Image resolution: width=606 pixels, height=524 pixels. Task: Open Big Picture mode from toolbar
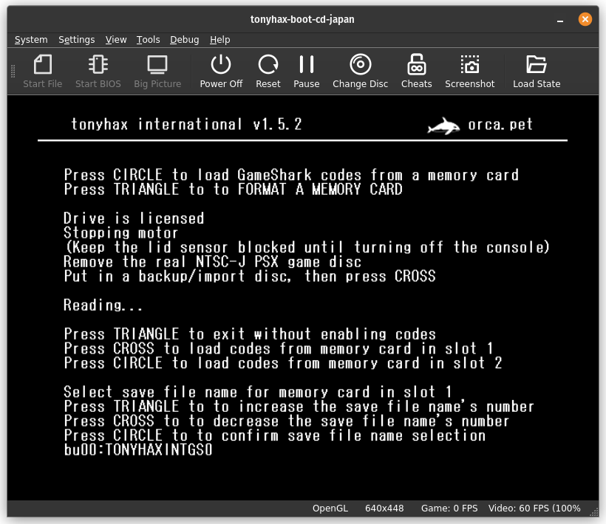point(157,72)
